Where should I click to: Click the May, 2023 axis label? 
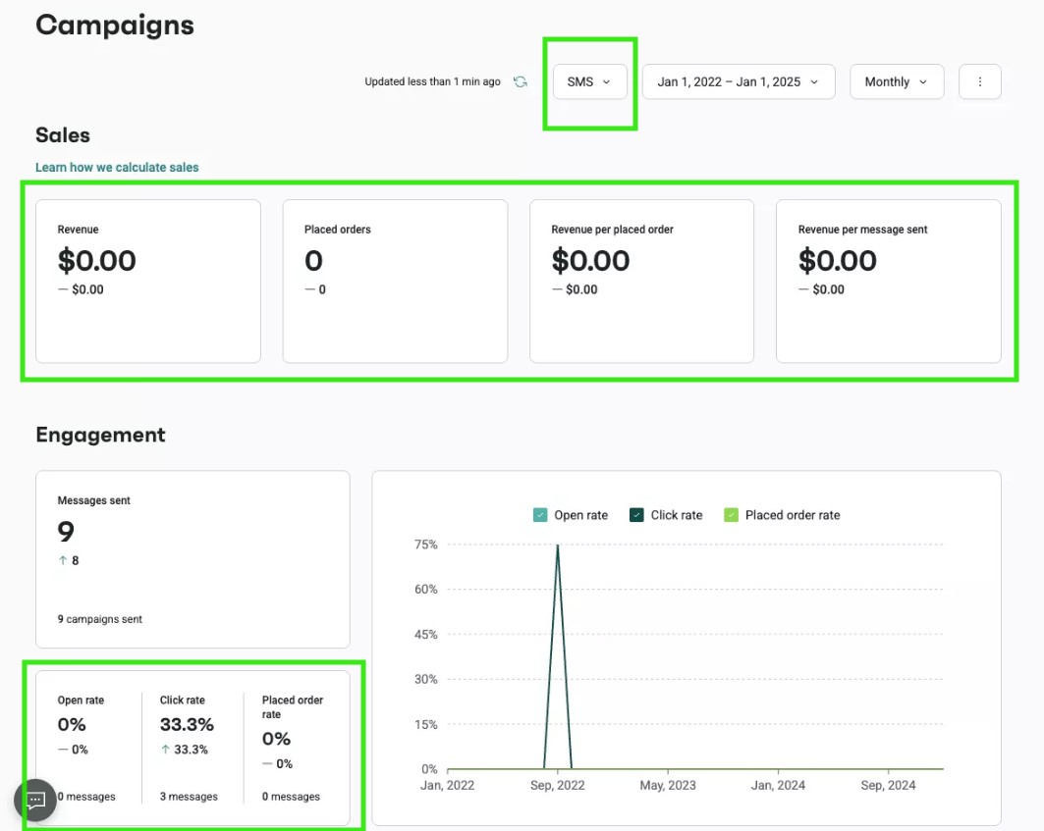click(668, 785)
